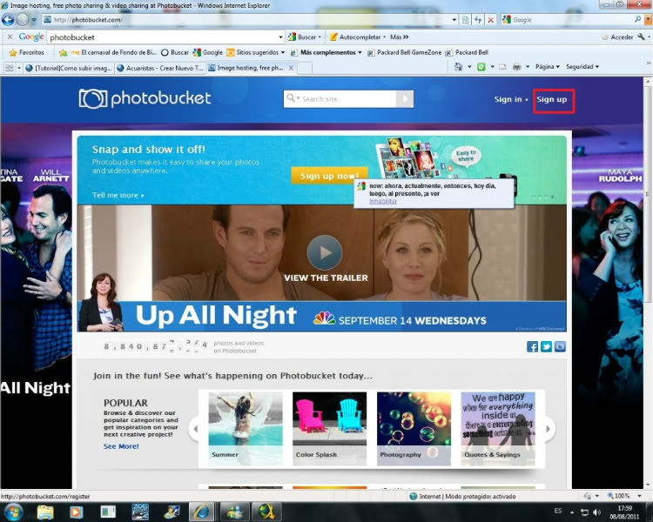The height and width of the screenshot is (522, 653).
Task: Click the See More! link
Action: [121, 446]
